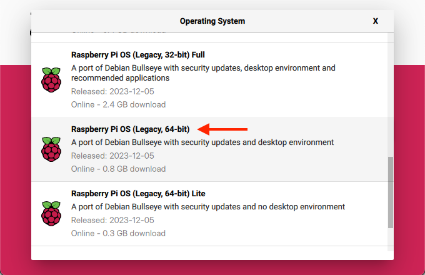Click the 'security updates and desktop environment' description
The width and height of the screenshot is (425, 275).
202,142
